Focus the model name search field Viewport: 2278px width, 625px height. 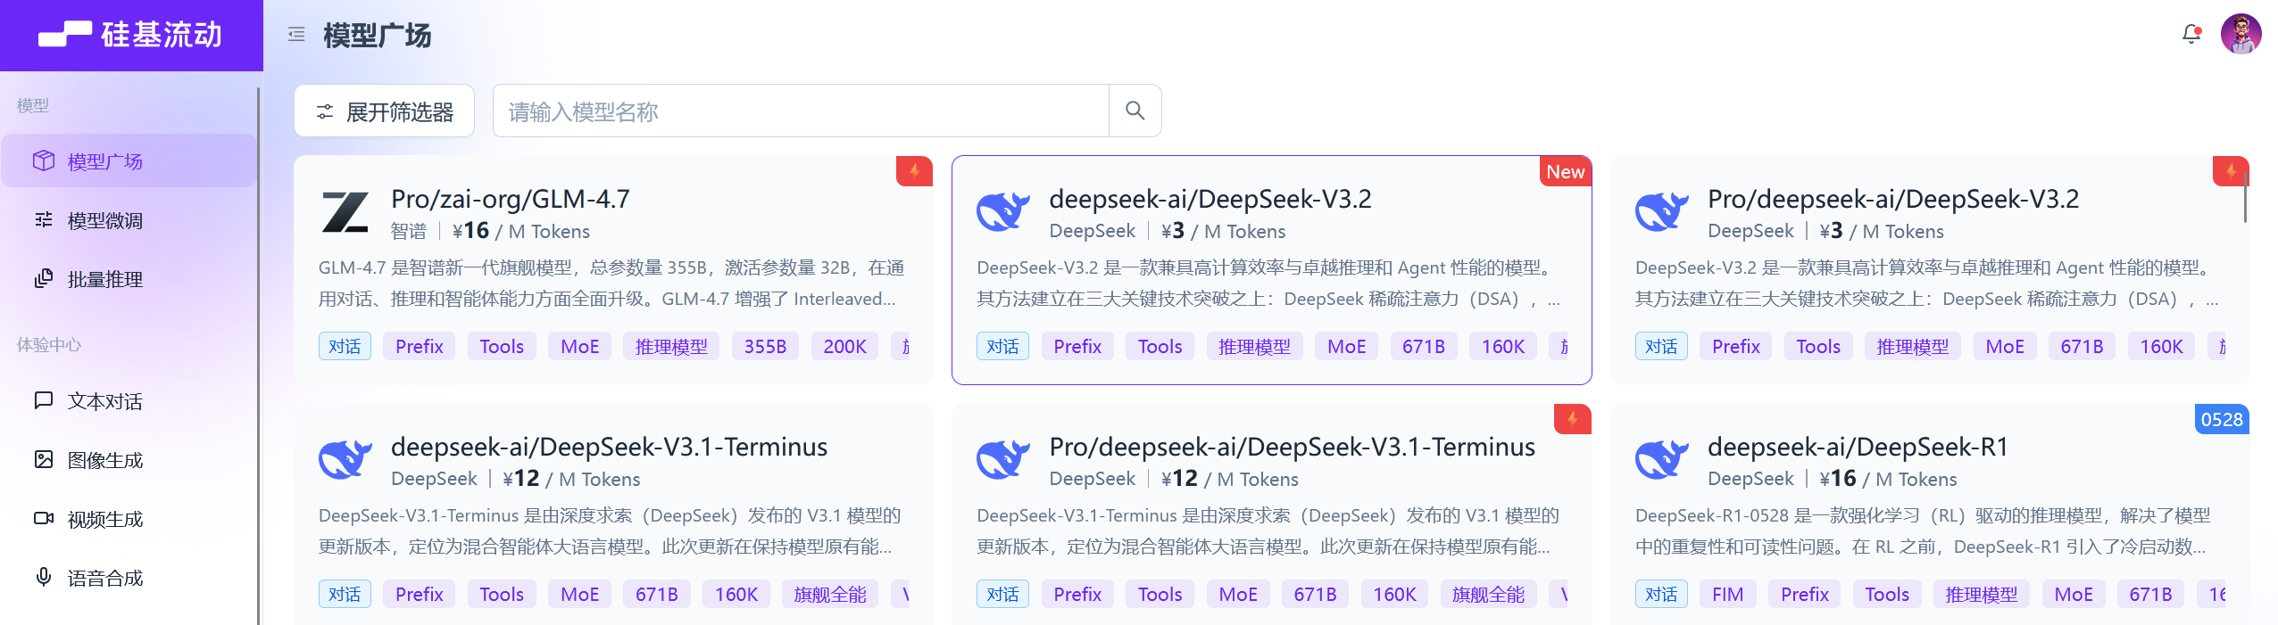[801, 111]
